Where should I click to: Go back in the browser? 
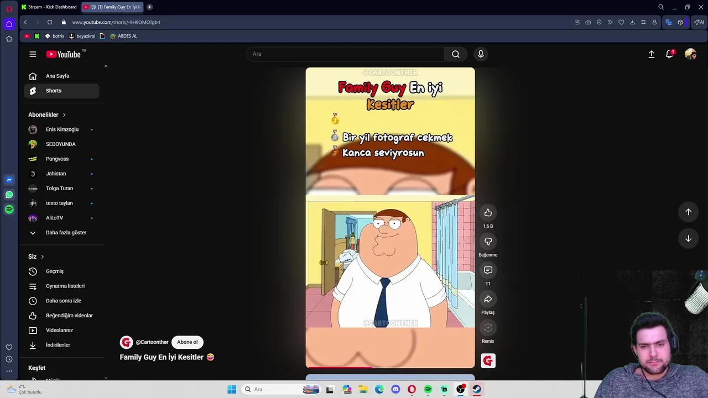click(x=25, y=22)
